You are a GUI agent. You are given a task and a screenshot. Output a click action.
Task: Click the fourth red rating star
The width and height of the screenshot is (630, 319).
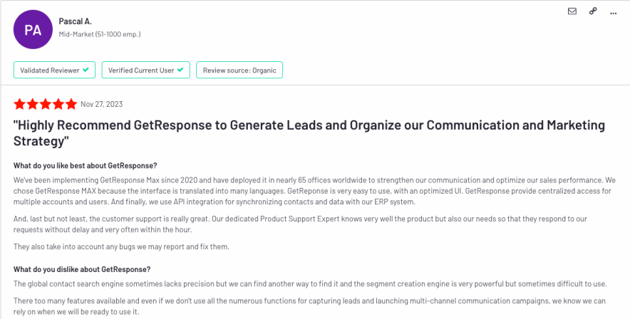pos(58,104)
